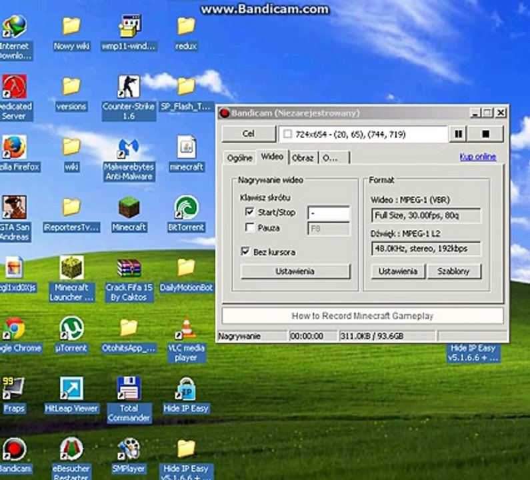The image size is (530, 480).
Task: Open the file icon labeled egl1xd0Xjs
Action: pos(14,268)
